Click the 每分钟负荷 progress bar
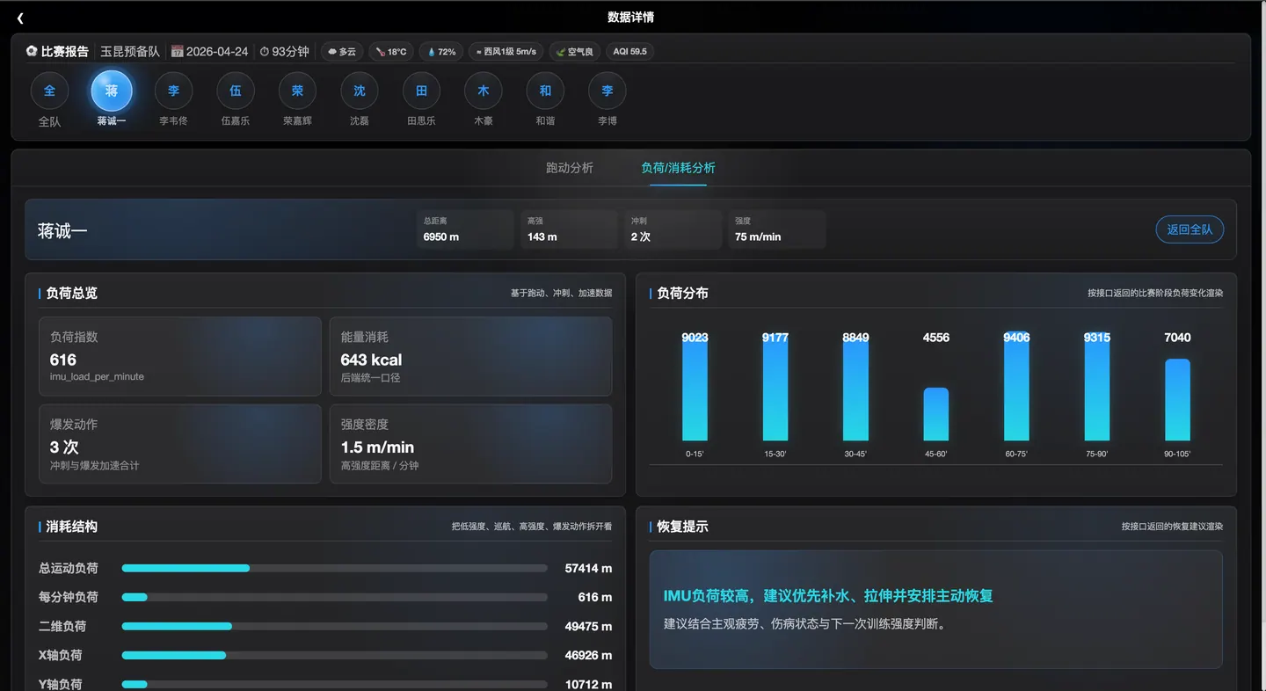 (x=334, y=598)
